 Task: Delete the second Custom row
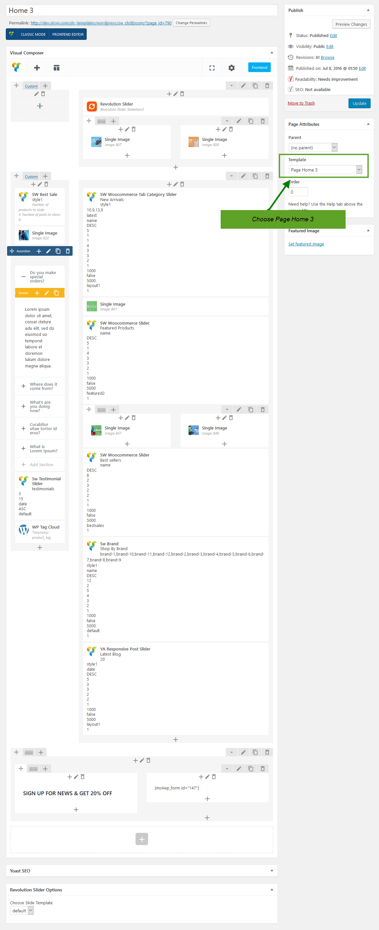[267, 176]
